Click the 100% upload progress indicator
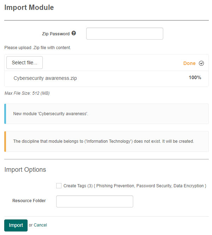This screenshot has height=235, width=212. [x=195, y=77]
